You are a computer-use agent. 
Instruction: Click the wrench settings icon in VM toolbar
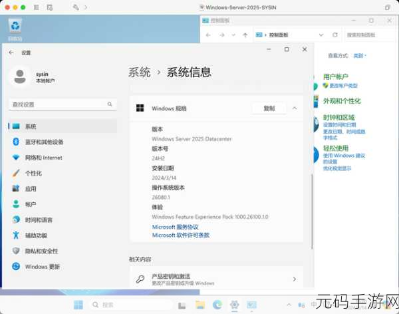[x=76, y=7]
